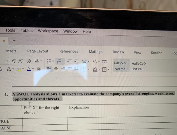Increase paragraph indent

coord(76,61)
